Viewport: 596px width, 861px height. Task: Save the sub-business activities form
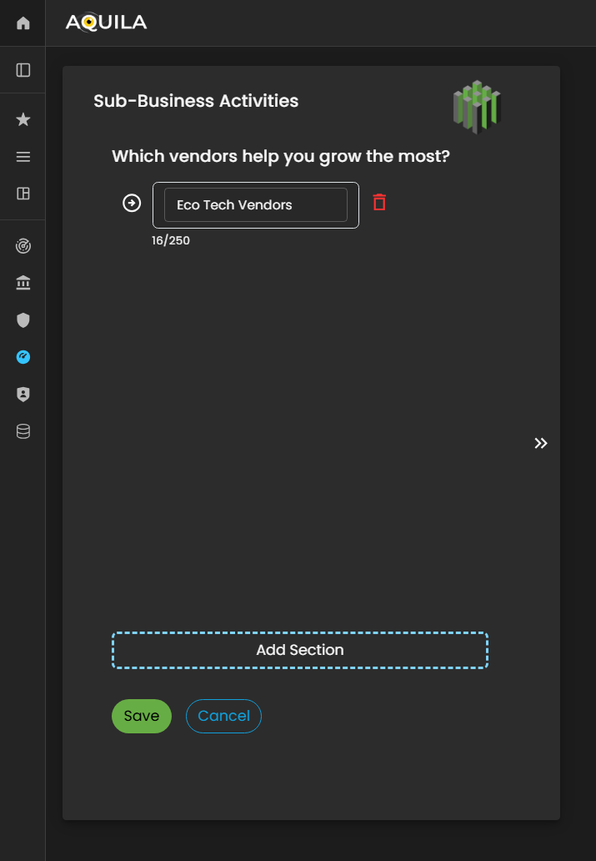tap(142, 716)
